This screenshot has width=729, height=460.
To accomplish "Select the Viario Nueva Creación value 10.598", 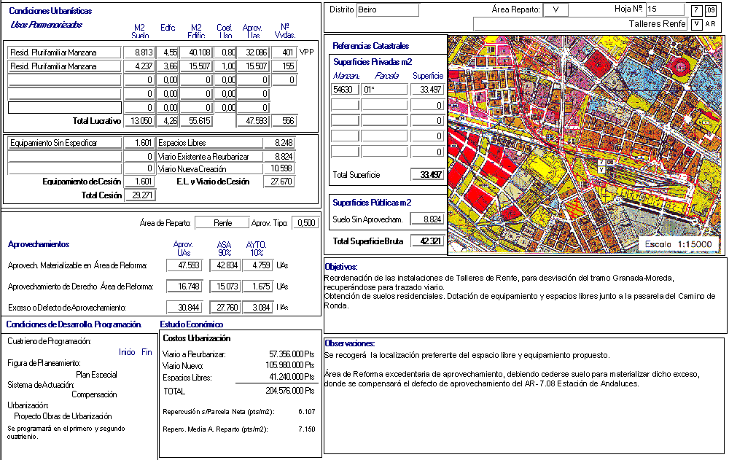I will tap(278, 168).
